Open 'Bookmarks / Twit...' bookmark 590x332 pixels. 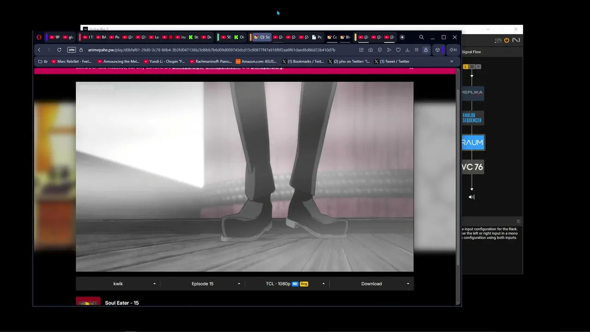303,61
